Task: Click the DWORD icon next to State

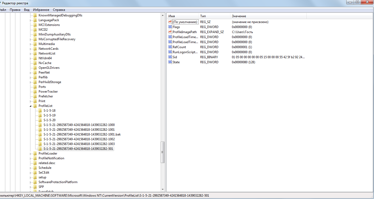Action: pos(170,62)
